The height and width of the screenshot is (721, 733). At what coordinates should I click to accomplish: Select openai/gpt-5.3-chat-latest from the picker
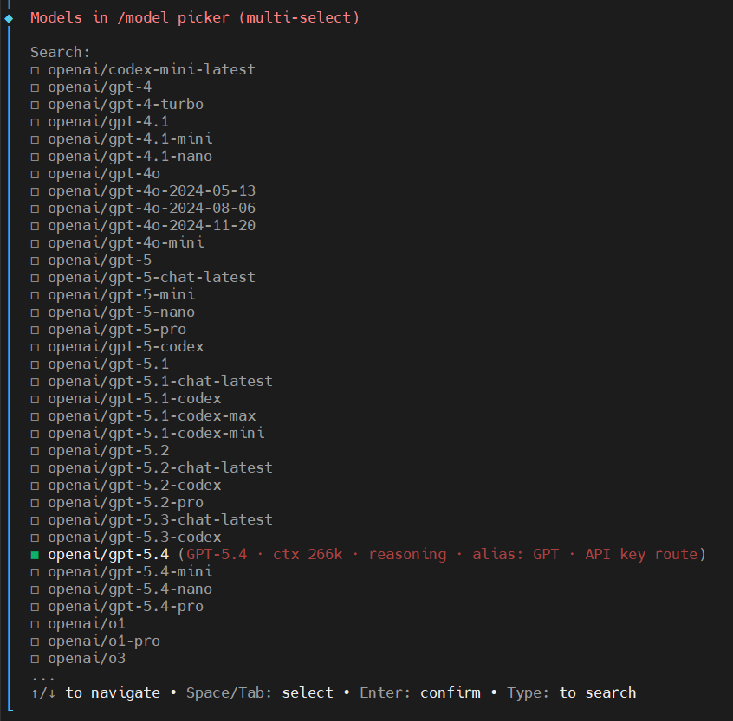pyautogui.click(x=160, y=520)
